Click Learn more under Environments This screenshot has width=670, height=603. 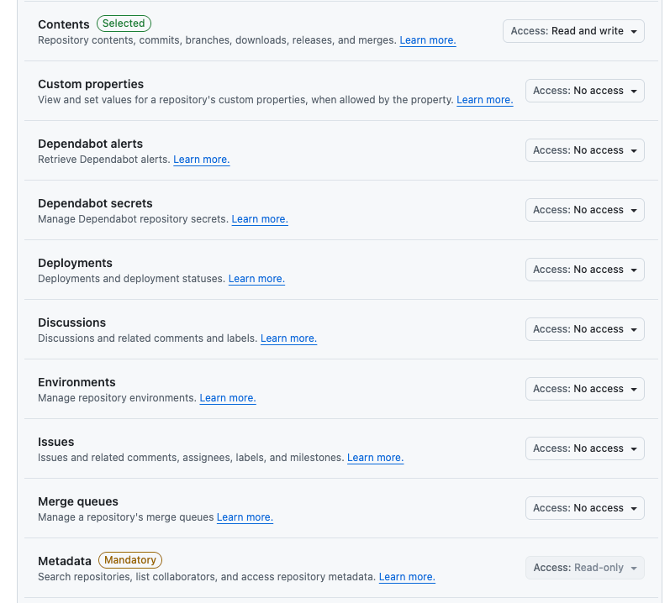228,398
